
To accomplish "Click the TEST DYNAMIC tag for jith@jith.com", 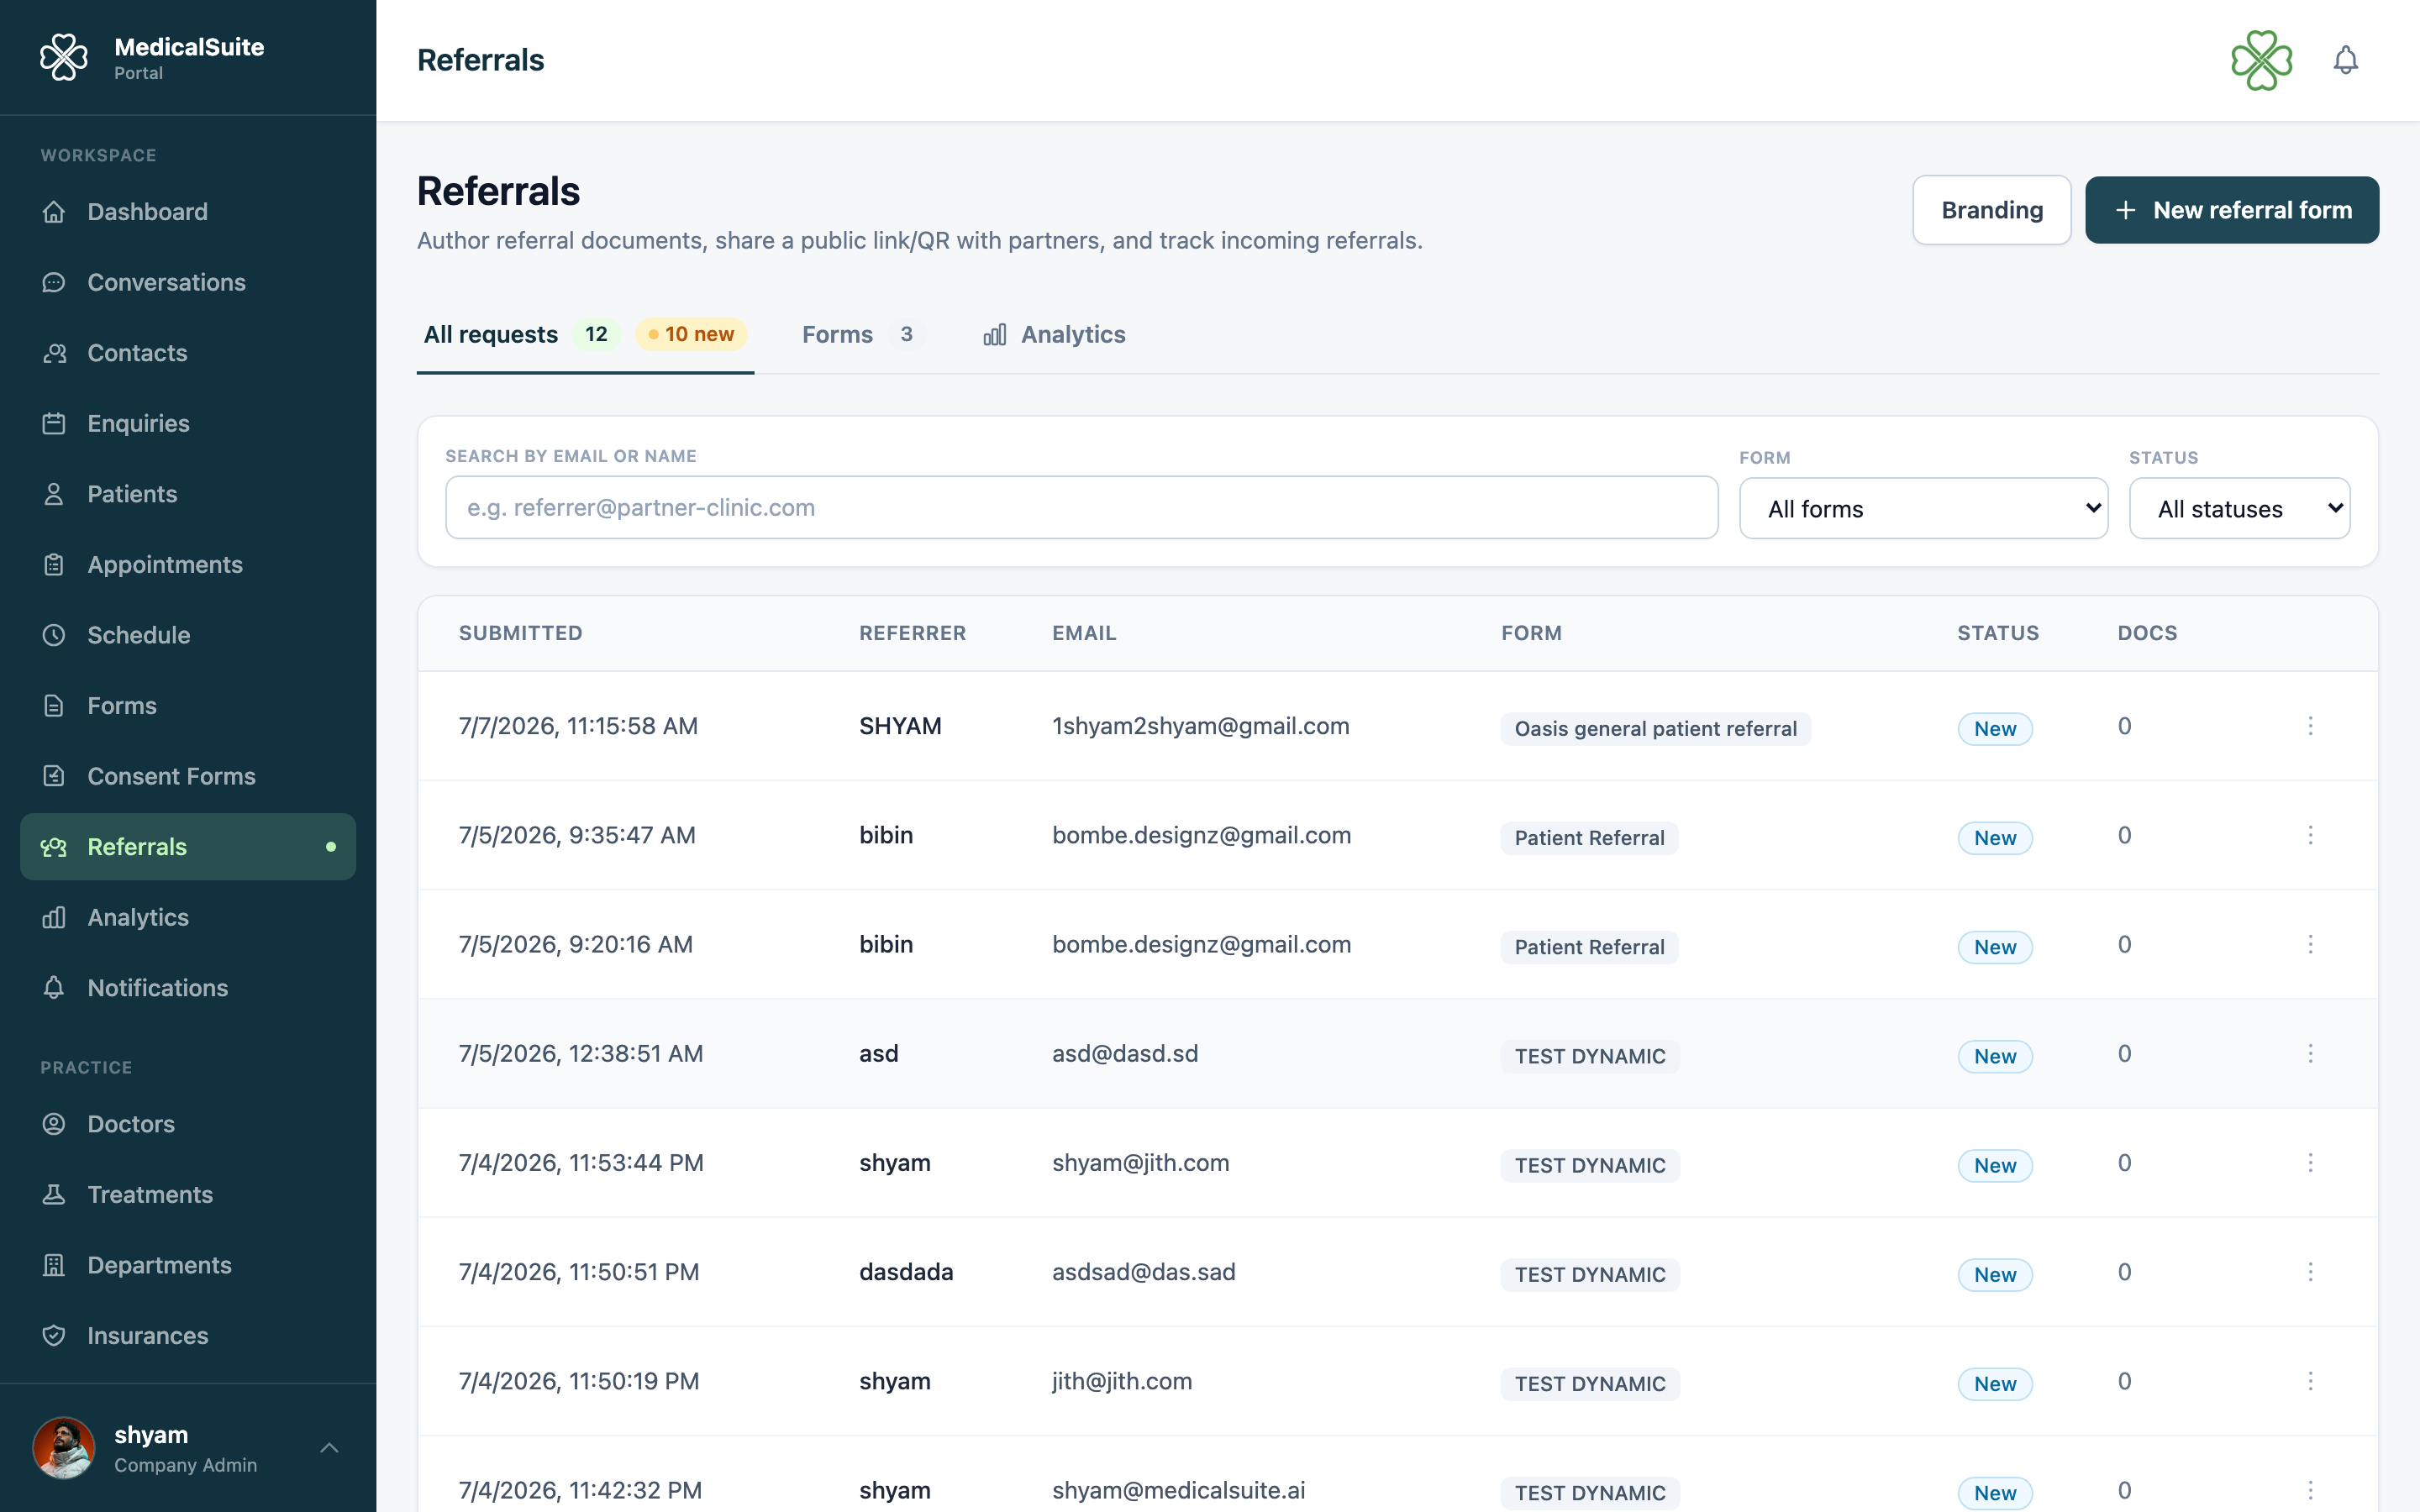I will [x=1589, y=1384].
